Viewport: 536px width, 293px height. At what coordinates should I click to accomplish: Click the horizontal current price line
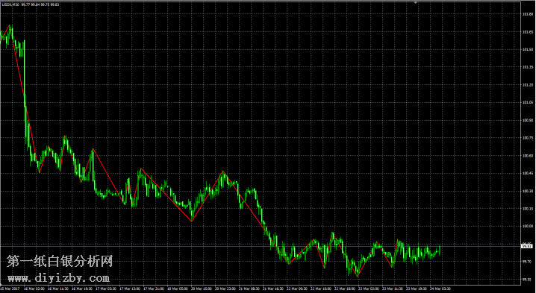[260, 245]
